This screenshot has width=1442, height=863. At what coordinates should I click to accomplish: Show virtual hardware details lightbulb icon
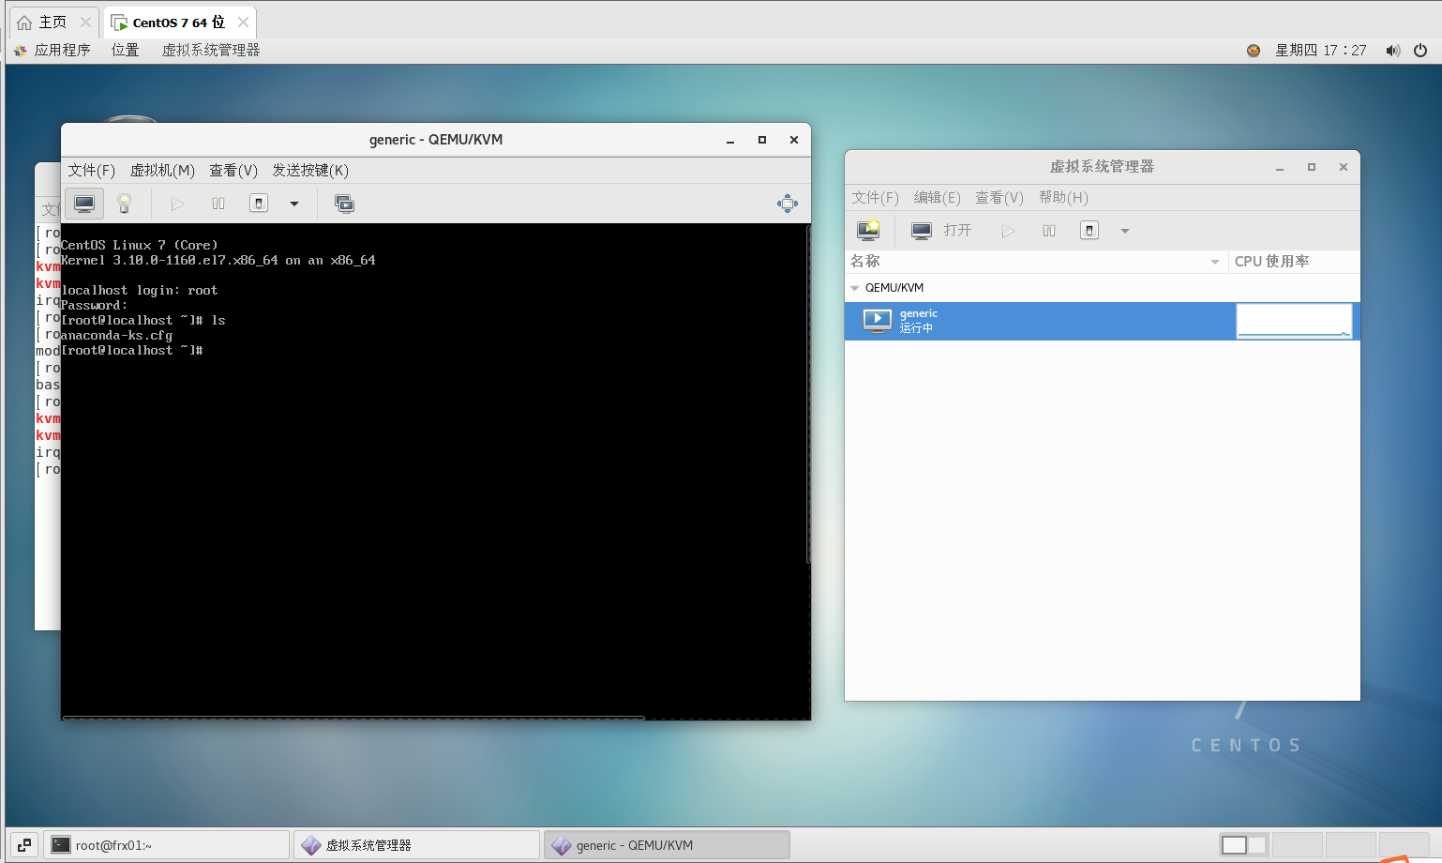pos(124,204)
